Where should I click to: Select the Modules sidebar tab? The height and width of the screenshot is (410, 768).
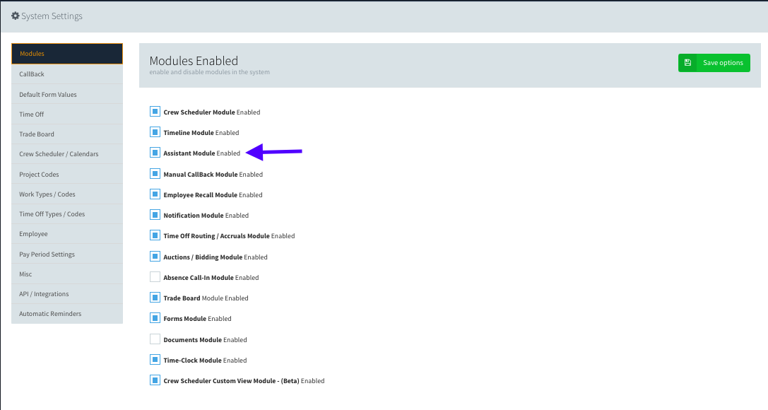point(67,54)
